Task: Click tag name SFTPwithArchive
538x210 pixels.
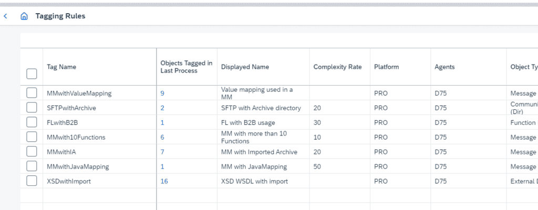Action: coord(71,108)
